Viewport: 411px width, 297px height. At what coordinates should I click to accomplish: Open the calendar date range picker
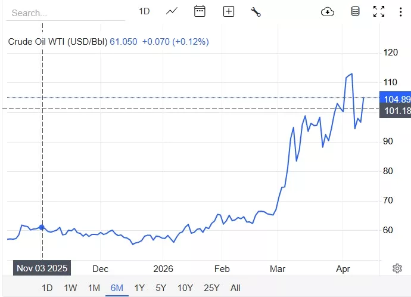point(200,11)
